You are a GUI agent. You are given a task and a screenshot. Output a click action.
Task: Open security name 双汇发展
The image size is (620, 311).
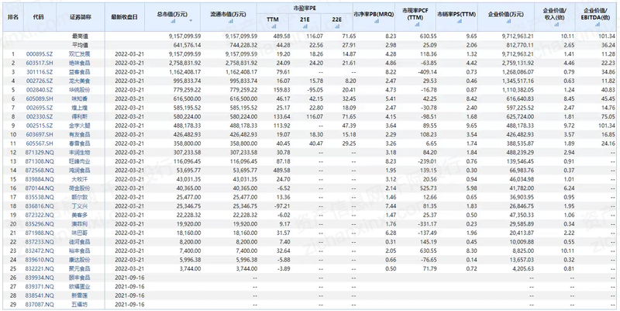click(x=80, y=54)
